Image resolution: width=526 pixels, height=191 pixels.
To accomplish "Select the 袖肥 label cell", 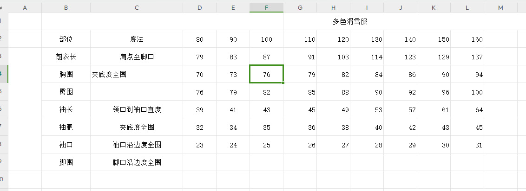I will coord(66,127).
